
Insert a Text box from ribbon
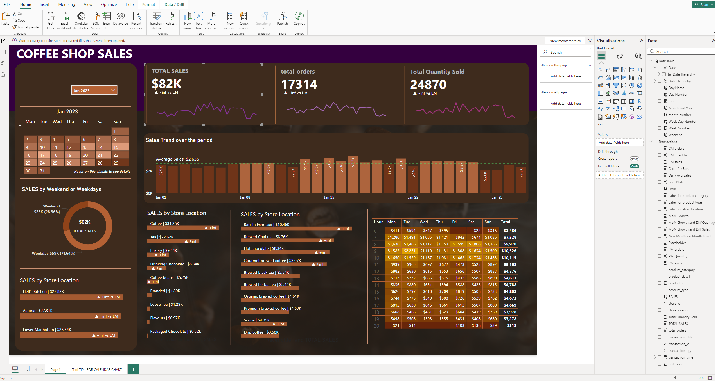[x=199, y=20]
